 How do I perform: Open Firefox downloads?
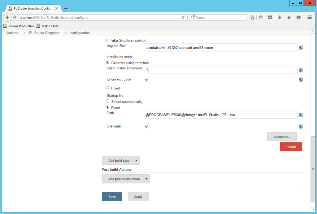pos(279,17)
